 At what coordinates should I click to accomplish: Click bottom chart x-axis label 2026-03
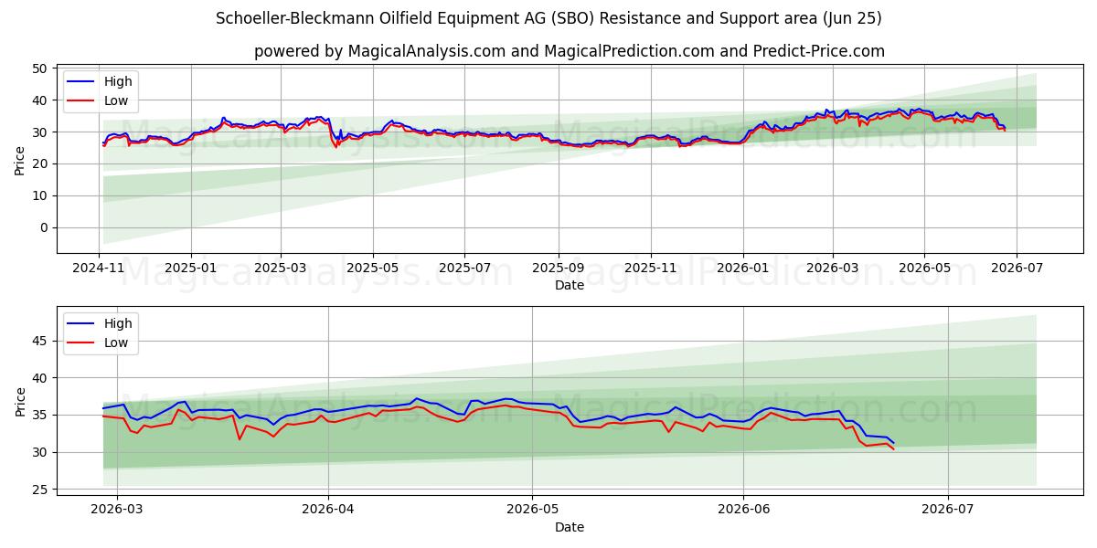pos(118,511)
